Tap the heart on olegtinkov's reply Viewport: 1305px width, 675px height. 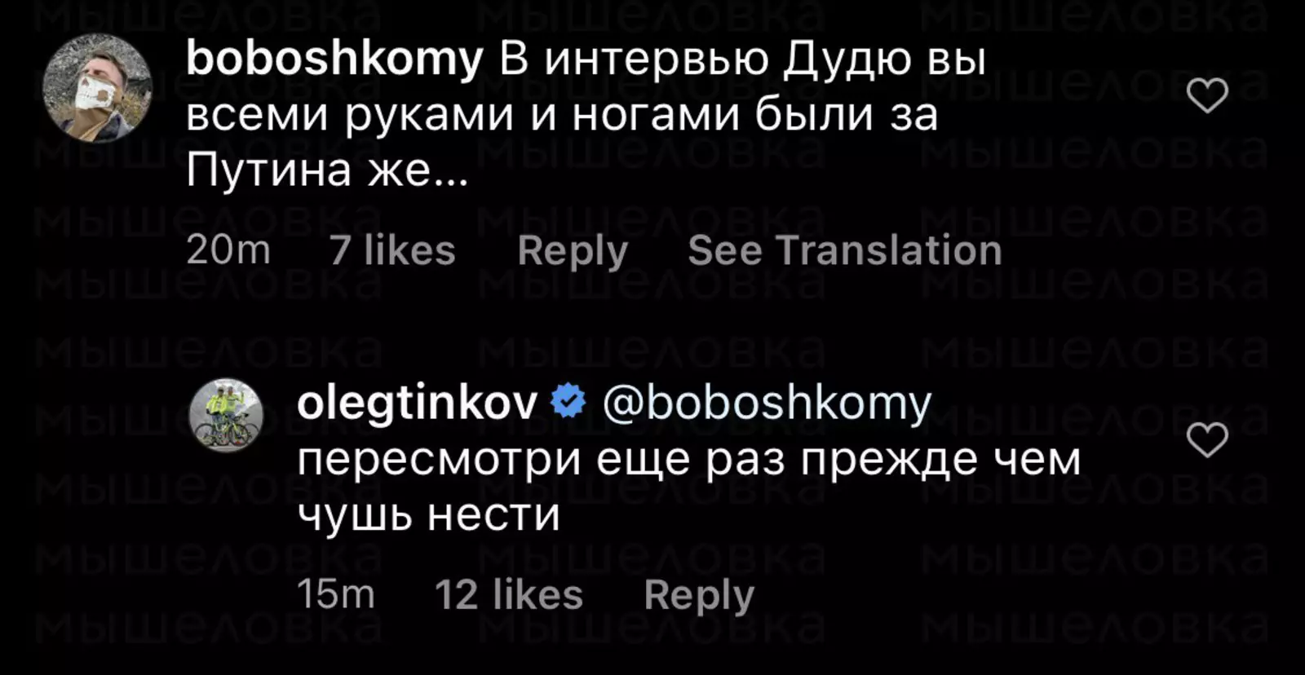point(1207,440)
